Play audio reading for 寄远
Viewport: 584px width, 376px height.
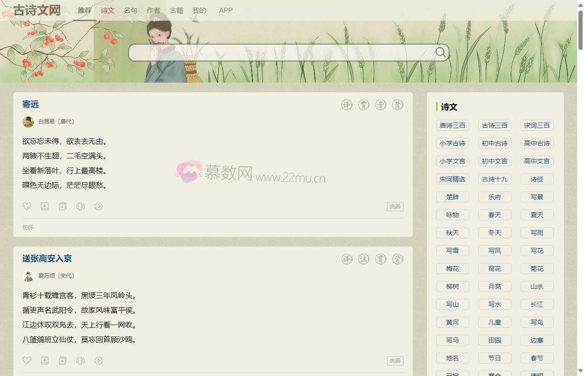coord(80,207)
